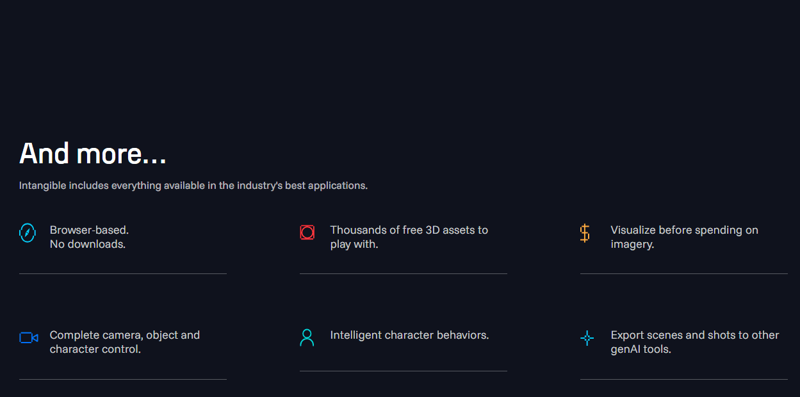Click "Export scenes and shots" feature text
800x397 pixels.
[694, 342]
